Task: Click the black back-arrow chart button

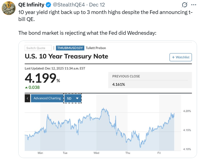Action: click(x=28, y=98)
